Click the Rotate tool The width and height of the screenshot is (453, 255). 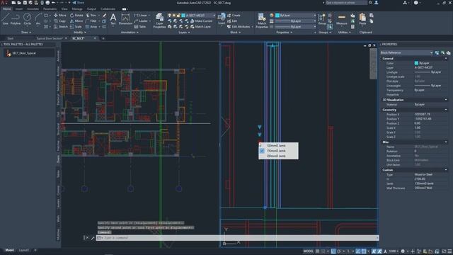click(76, 15)
